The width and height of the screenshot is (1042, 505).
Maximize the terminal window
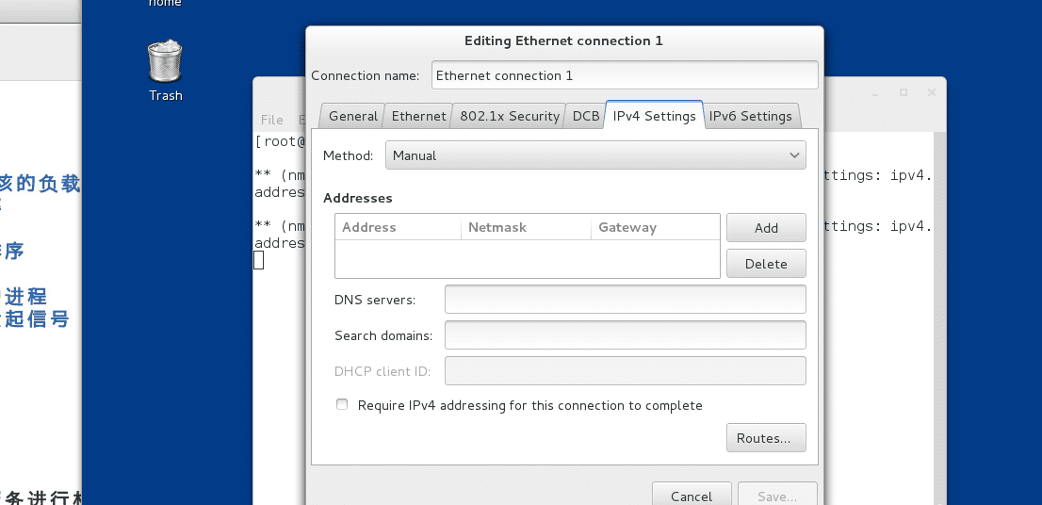click(904, 93)
